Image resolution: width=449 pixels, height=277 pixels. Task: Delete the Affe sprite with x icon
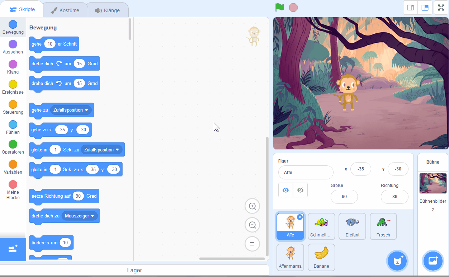[300, 217]
